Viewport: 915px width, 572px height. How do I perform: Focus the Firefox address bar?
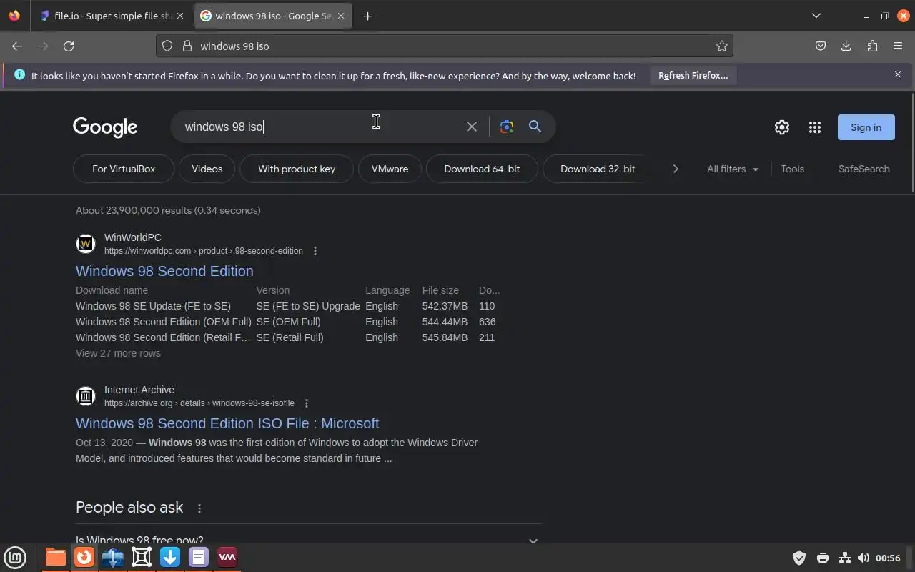445,46
